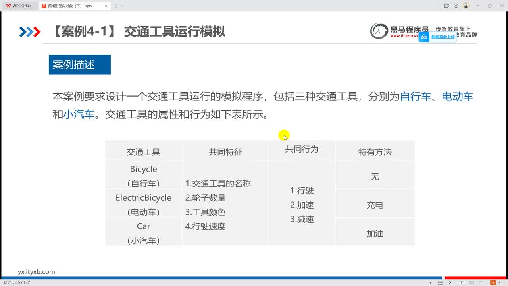Click the 案例描述 blue label
Image resolution: width=508 pixels, height=286 pixels.
pyautogui.click(x=79, y=65)
